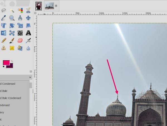Switch to the portrait image tab
167x126 pixels.
(x=39, y=6)
